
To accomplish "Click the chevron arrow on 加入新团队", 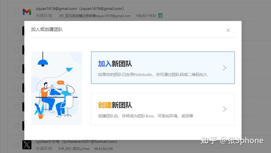I will pos(225,68).
